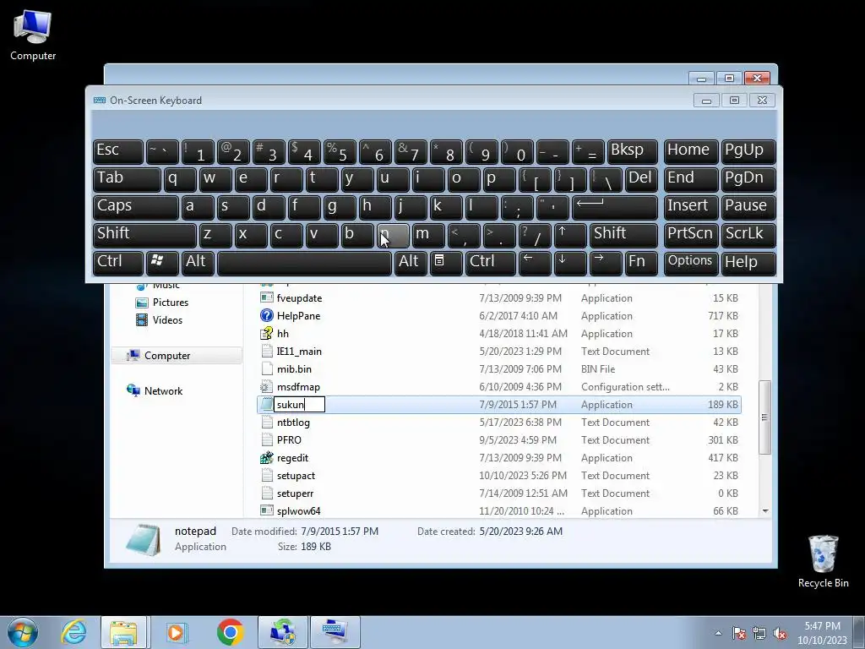
Task: Select the On-Screen Keyboard taskbar button
Action: click(335, 632)
